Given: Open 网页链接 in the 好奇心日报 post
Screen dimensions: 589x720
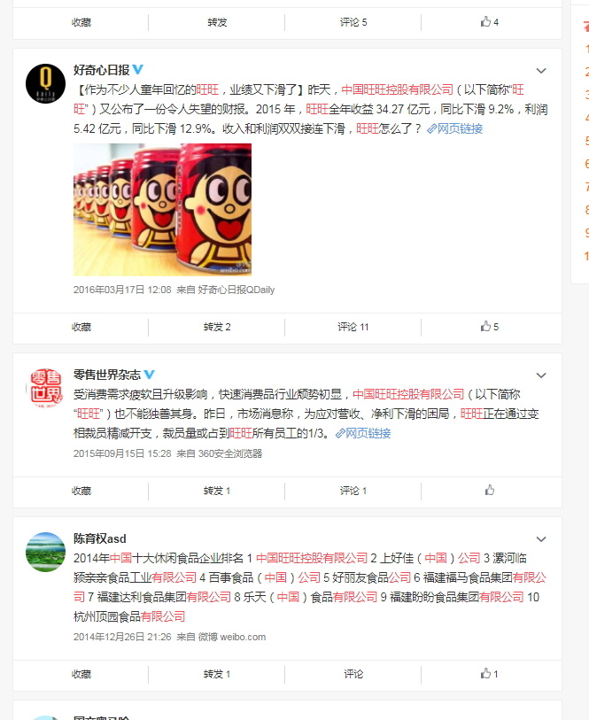Looking at the screenshot, I should pyautogui.click(x=455, y=128).
